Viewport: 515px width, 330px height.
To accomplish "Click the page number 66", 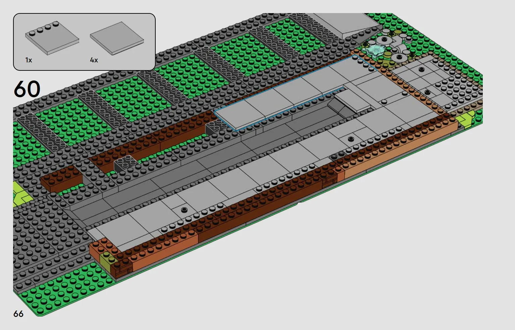I will point(18,314).
